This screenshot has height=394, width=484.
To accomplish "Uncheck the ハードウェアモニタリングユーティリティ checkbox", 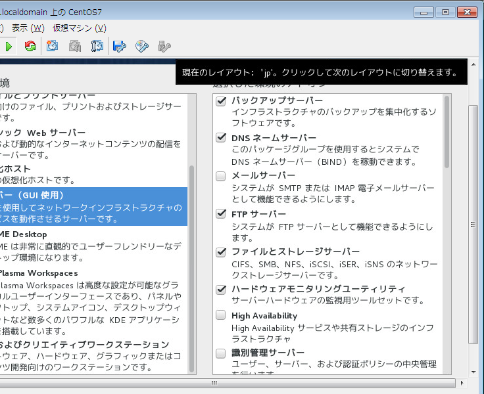I will pos(221,290).
